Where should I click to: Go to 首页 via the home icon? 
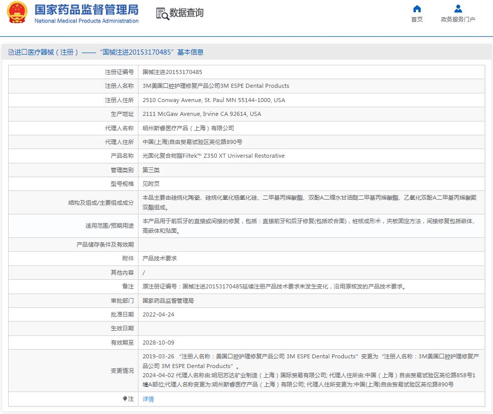[x=417, y=9]
